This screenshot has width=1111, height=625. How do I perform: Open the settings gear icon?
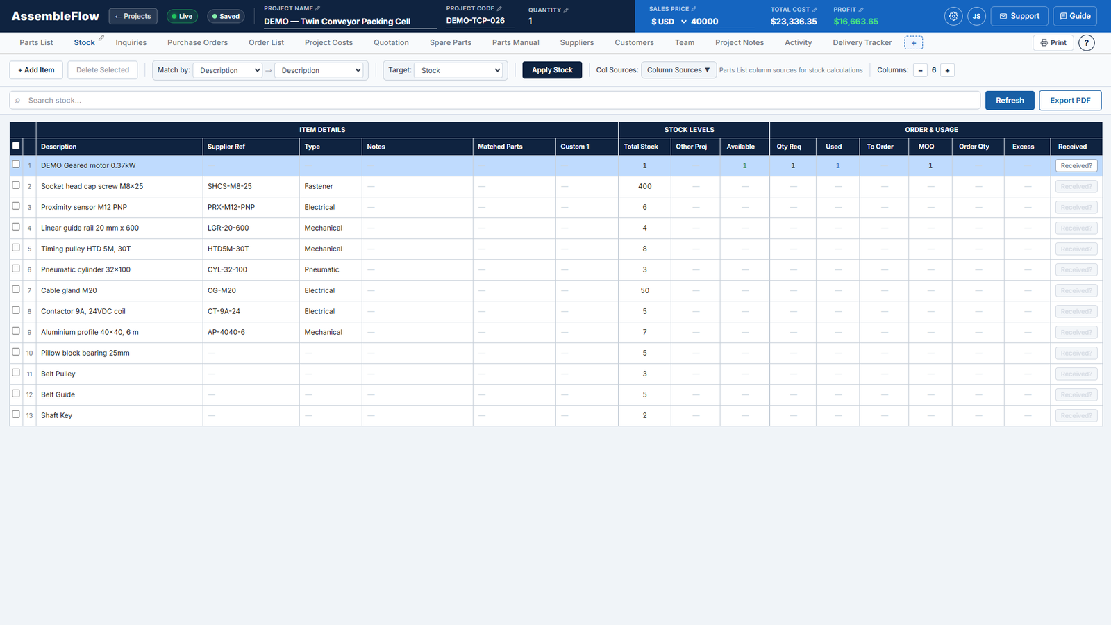coord(953,16)
